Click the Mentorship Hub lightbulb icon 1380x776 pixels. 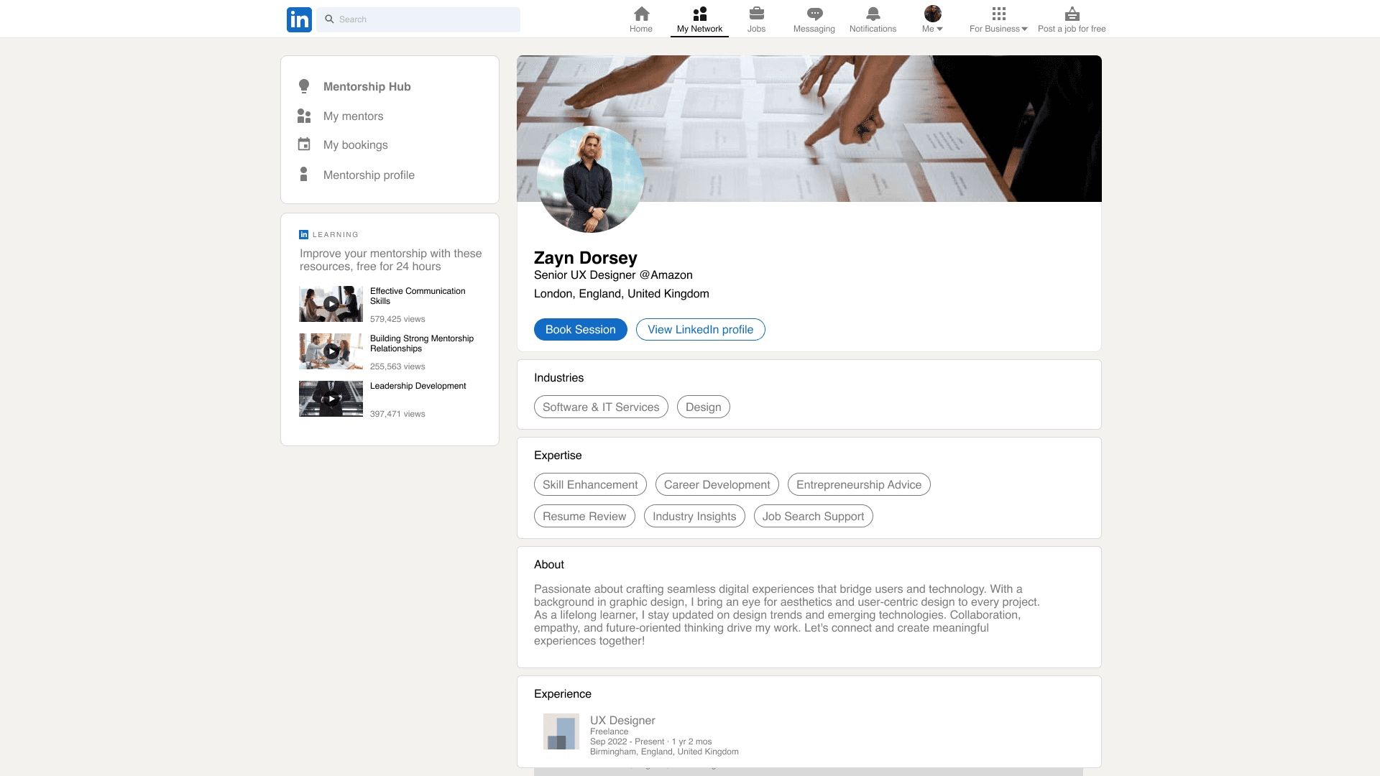point(304,86)
